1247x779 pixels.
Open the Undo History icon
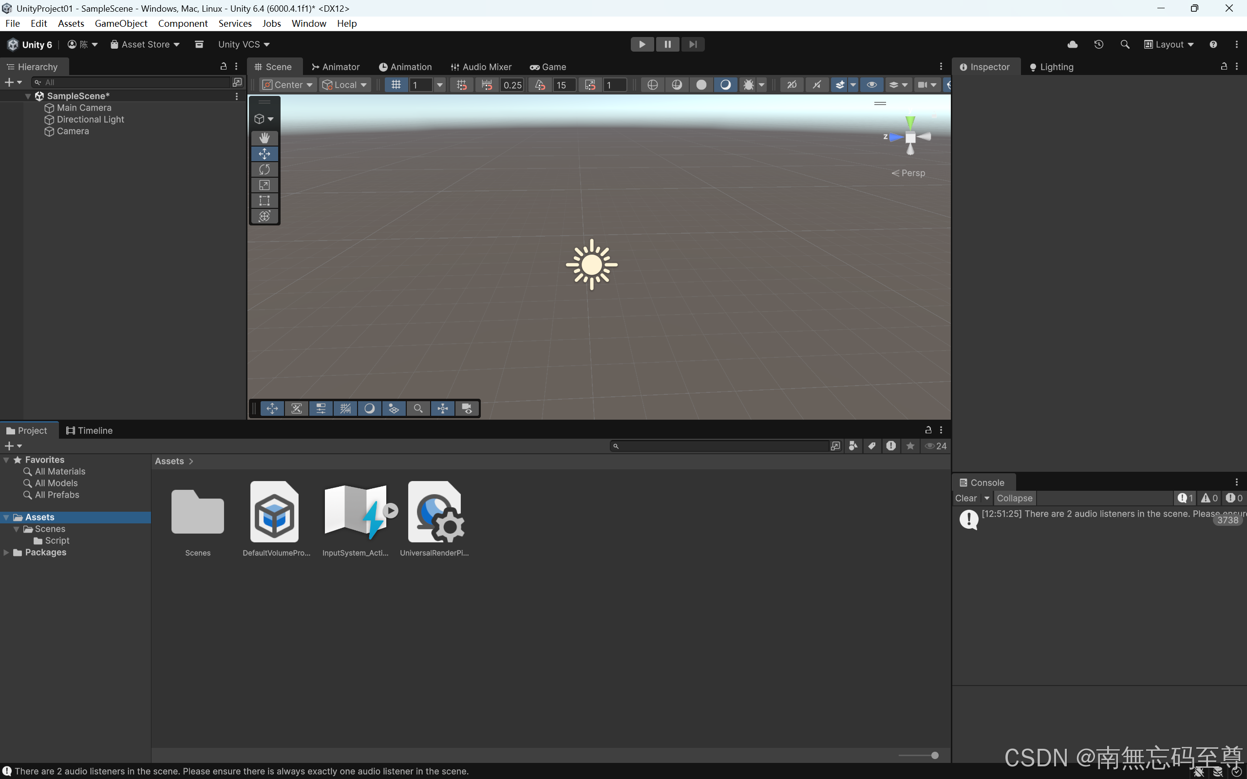pyautogui.click(x=1098, y=44)
